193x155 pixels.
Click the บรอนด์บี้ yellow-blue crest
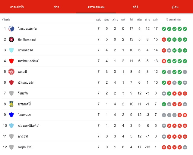(11, 104)
